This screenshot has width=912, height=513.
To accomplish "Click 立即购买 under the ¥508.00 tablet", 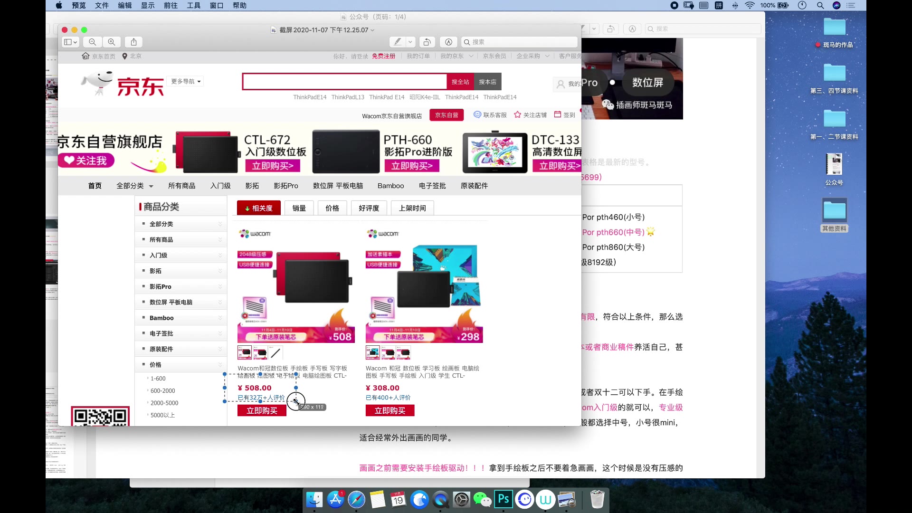I will coord(262,410).
